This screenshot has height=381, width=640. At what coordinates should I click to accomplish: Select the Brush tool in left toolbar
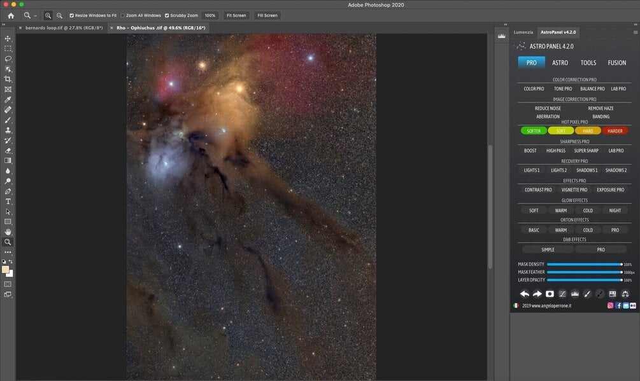[8, 120]
